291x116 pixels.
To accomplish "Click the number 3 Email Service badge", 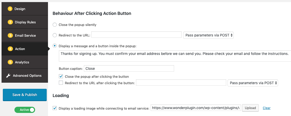I will (10, 36).
